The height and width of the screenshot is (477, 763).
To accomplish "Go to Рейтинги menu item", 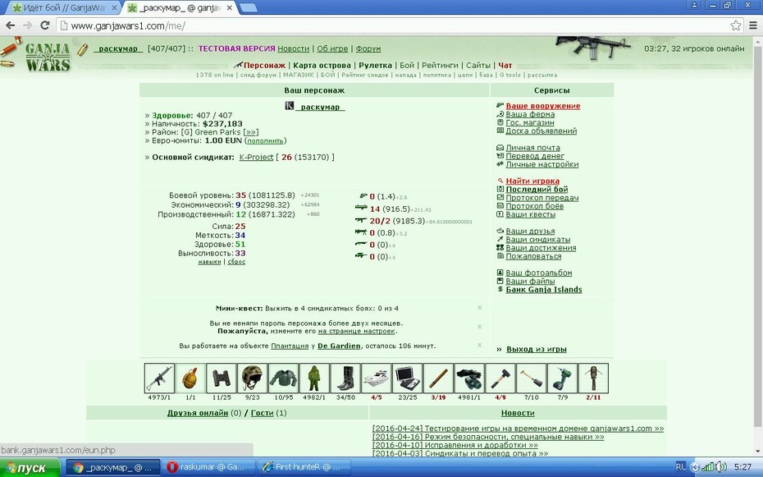I will [440, 65].
